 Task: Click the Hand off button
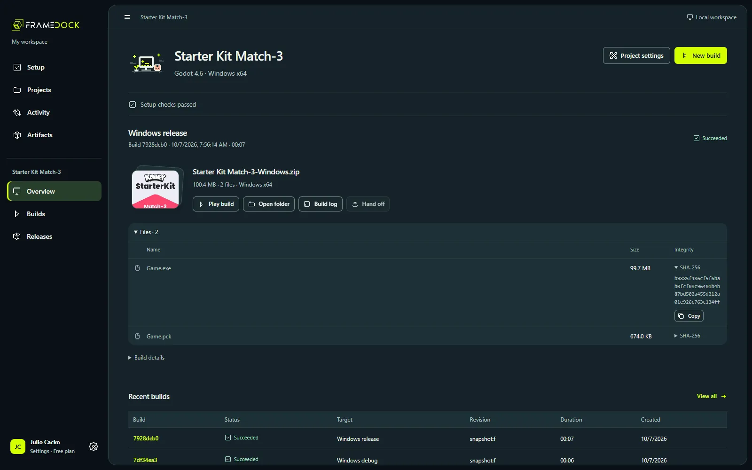(x=368, y=204)
